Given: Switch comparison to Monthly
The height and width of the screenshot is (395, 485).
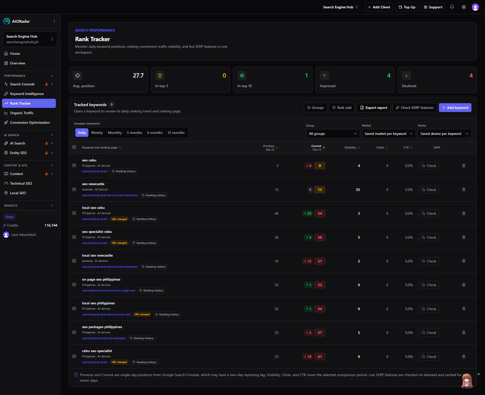Looking at the screenshot, I should pyautogui.click(x=115, y=133).
